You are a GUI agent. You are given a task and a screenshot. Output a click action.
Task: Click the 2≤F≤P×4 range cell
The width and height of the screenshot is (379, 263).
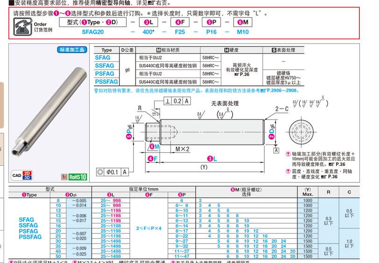(x=149, y=228)
